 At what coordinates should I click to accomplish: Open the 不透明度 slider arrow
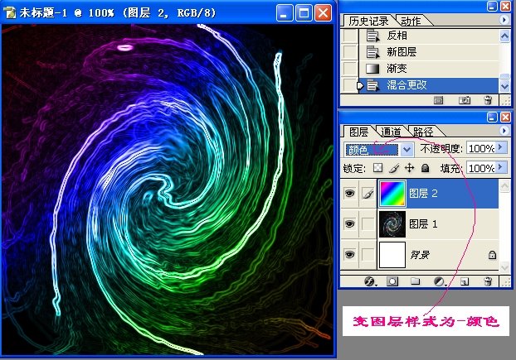[501, 147]
